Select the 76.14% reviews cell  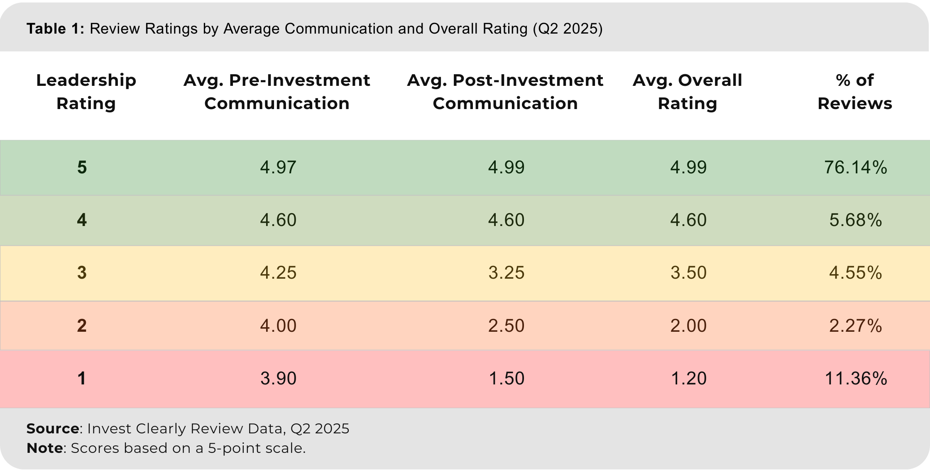pyautogui.click(x=856, y=168)
